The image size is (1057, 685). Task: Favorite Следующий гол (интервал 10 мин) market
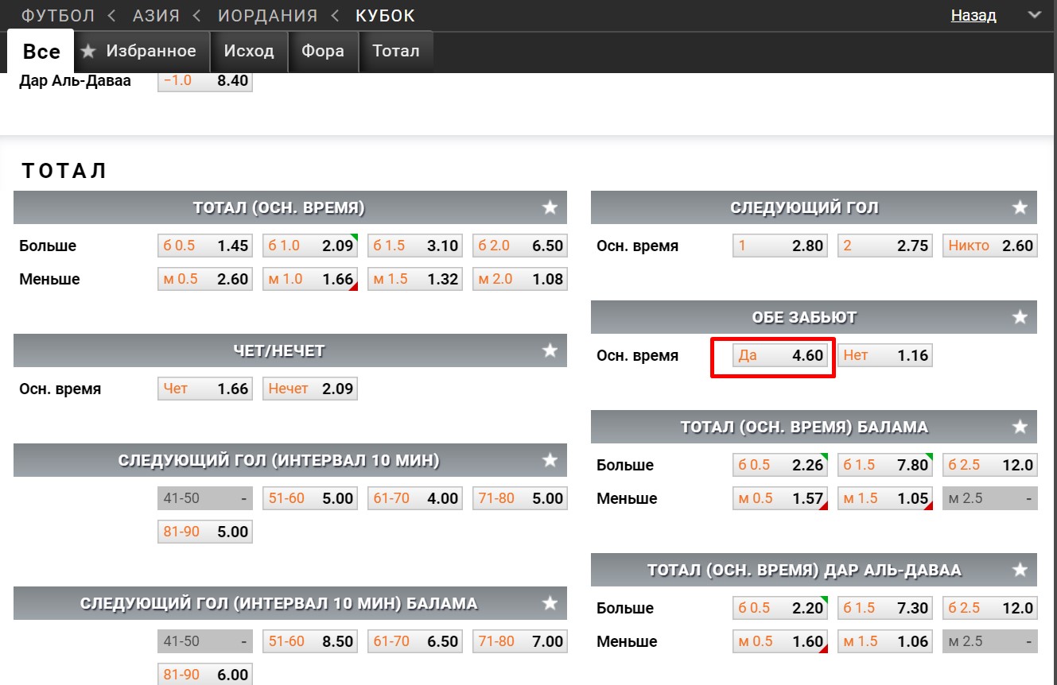click(550, 460)
